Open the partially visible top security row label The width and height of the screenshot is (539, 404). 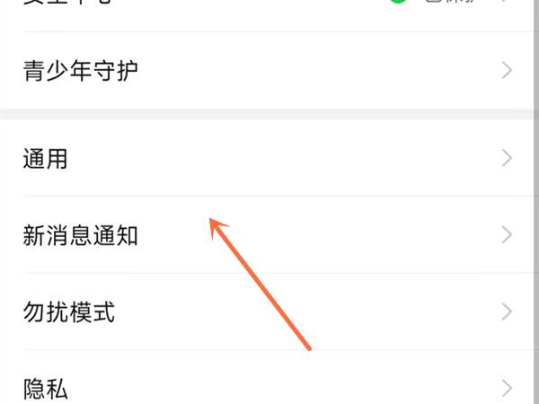coord(67,2)
